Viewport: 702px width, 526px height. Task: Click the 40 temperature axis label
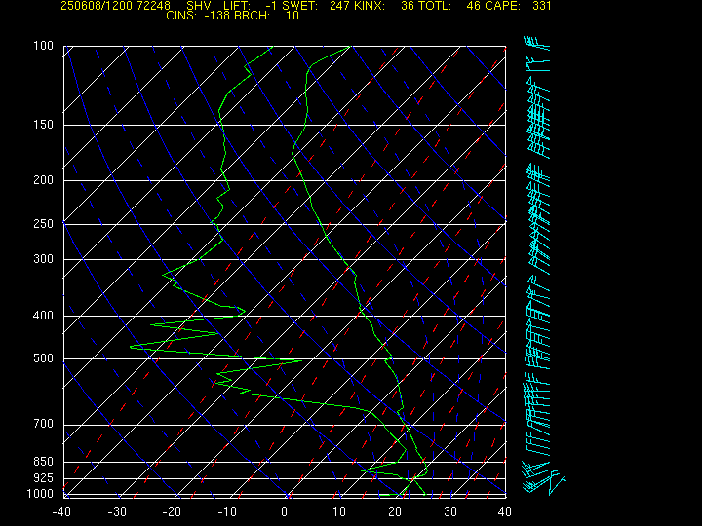[x=505, y=512]
